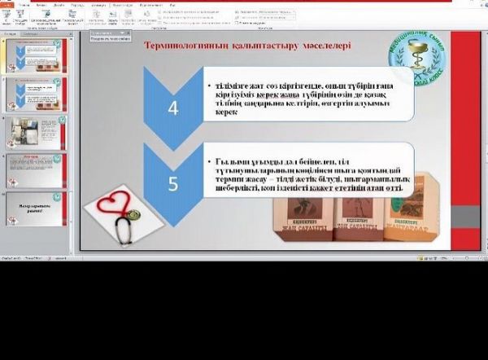
Task: Open the Transitions ribbon tab
Action: click(78, 4)
